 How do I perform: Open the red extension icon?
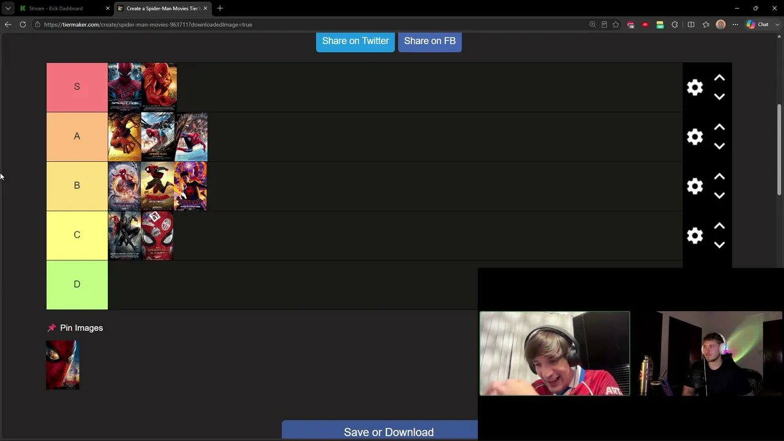[645, 24]
